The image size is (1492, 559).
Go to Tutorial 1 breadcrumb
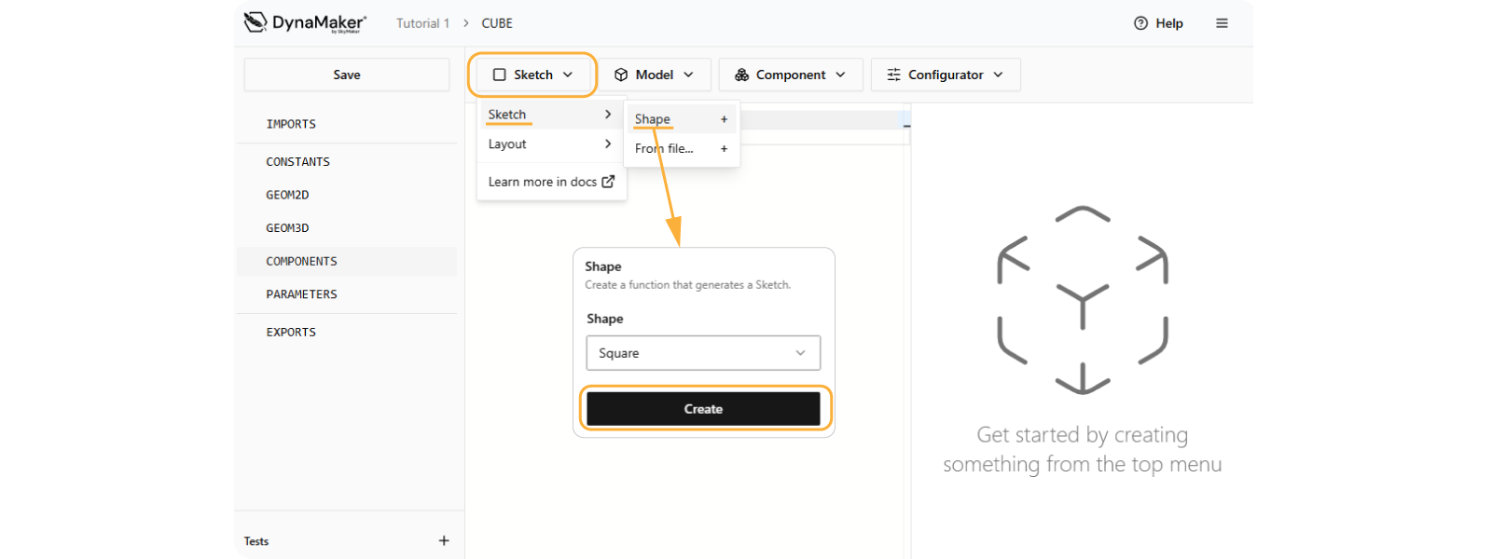422,23
